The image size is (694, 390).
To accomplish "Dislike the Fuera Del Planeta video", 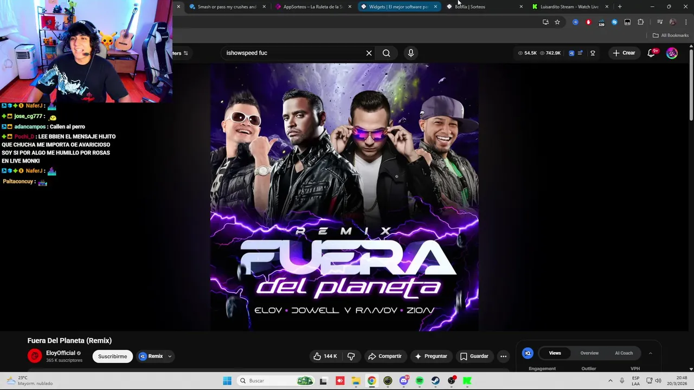I will 351,356.
